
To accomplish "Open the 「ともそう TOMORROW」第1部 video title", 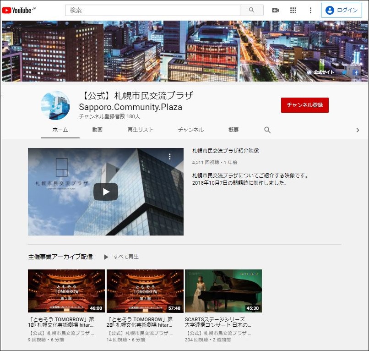I will pyautogui.click(x=61, y=322).
